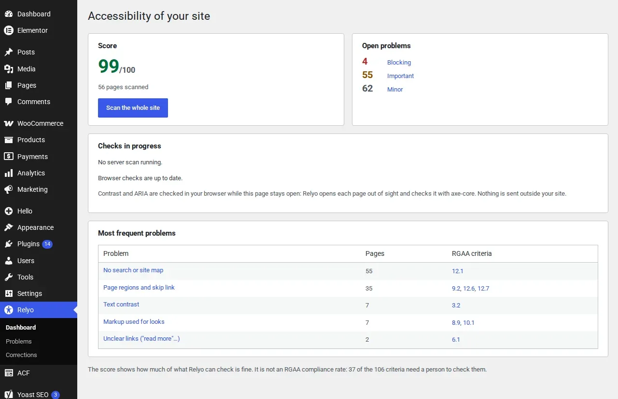Image resolution: width=618 pixels, height=399 pixels.
Task: Open the Yoast SEO menu label
Action: pos(33,395)
